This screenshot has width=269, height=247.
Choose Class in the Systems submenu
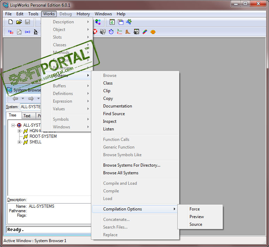[135, 83]
